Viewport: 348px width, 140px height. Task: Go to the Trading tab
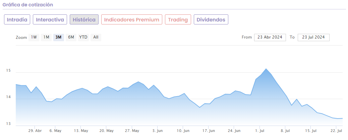tap(178, 20)
